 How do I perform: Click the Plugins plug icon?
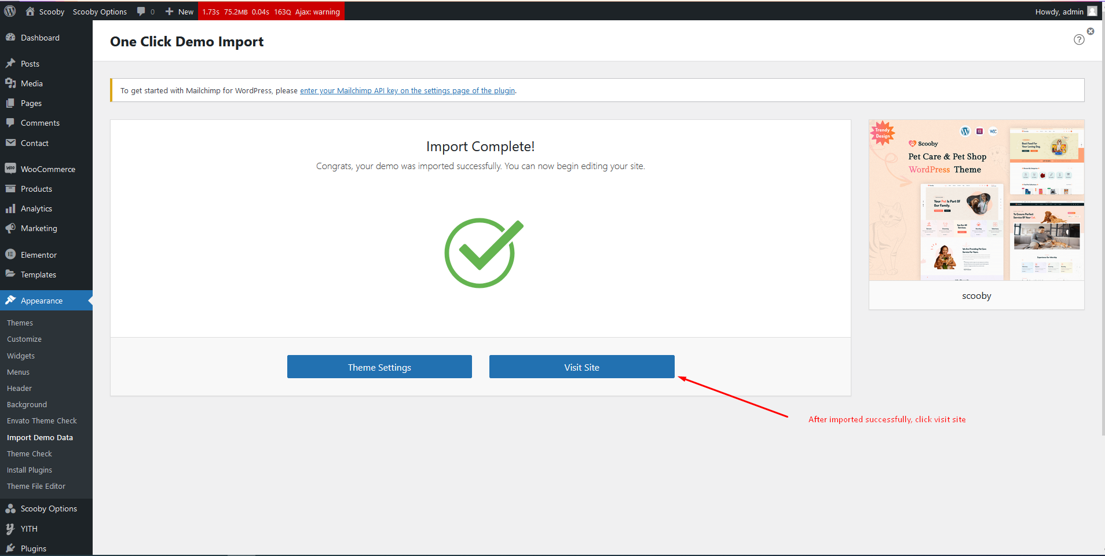point(10,548)
